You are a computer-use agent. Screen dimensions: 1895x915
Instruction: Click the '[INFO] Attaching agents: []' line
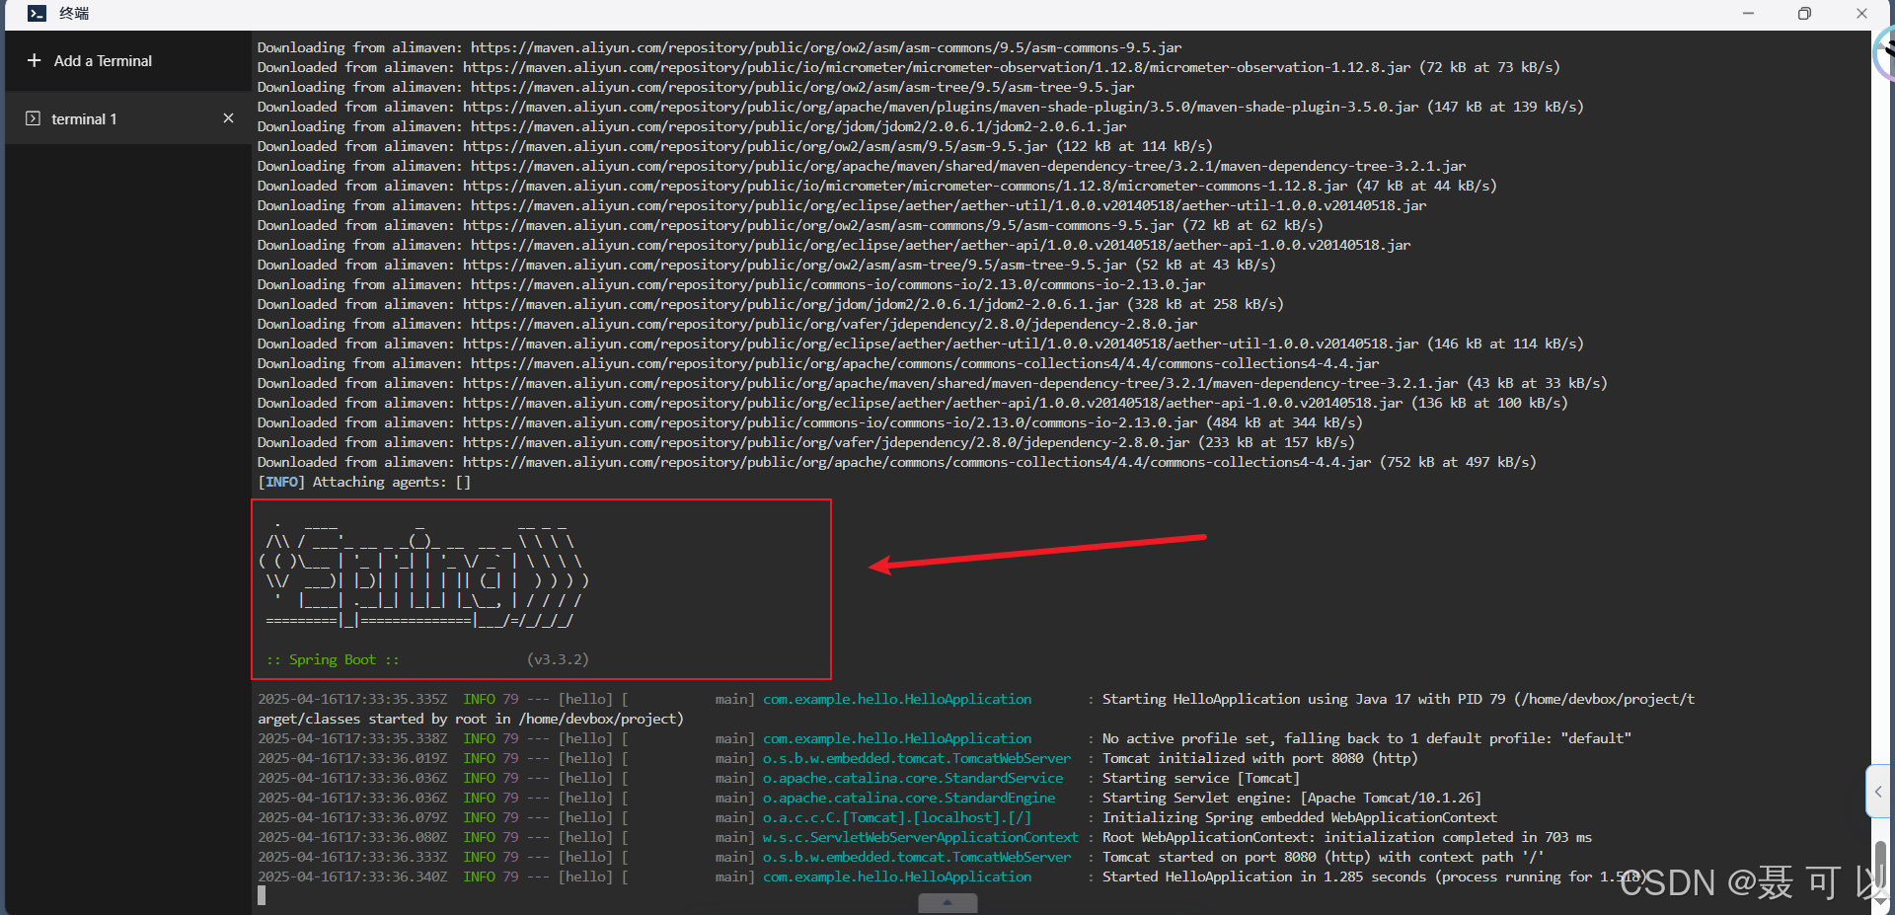[x=364, y=482]
